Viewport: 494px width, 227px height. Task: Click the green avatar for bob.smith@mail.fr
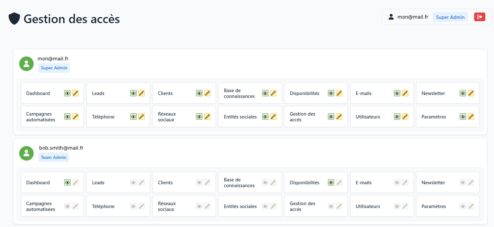(26, 153)
